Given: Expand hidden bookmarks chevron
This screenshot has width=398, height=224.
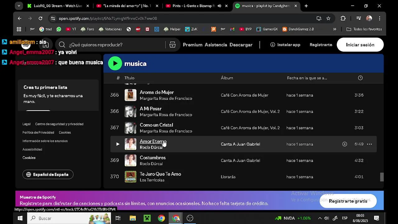Looking at the screenshot, I should point(335,29).
